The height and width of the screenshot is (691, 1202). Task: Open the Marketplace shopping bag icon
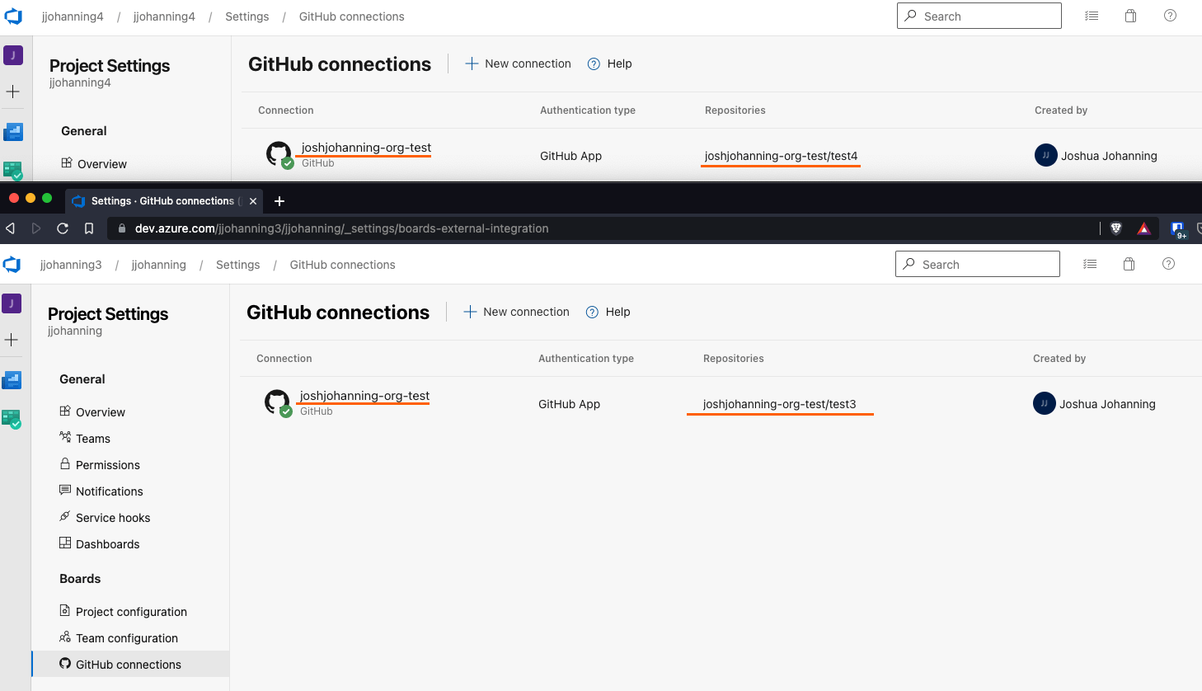pyautogui.click(x=1129, y=264)
